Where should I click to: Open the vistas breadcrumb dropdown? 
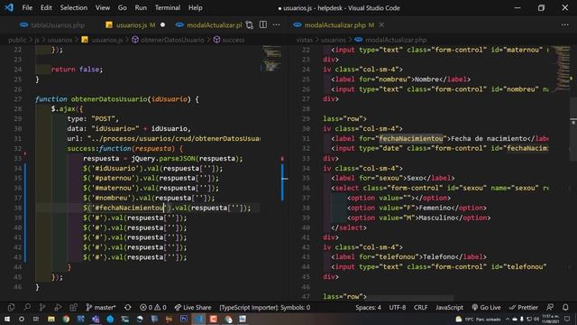point(305,40)
